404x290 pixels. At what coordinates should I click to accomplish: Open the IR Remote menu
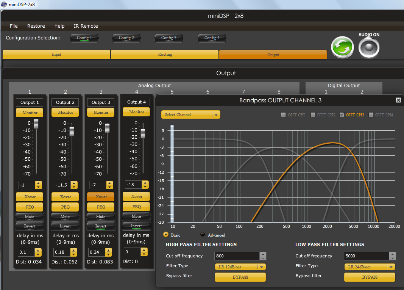click(86, 26)
